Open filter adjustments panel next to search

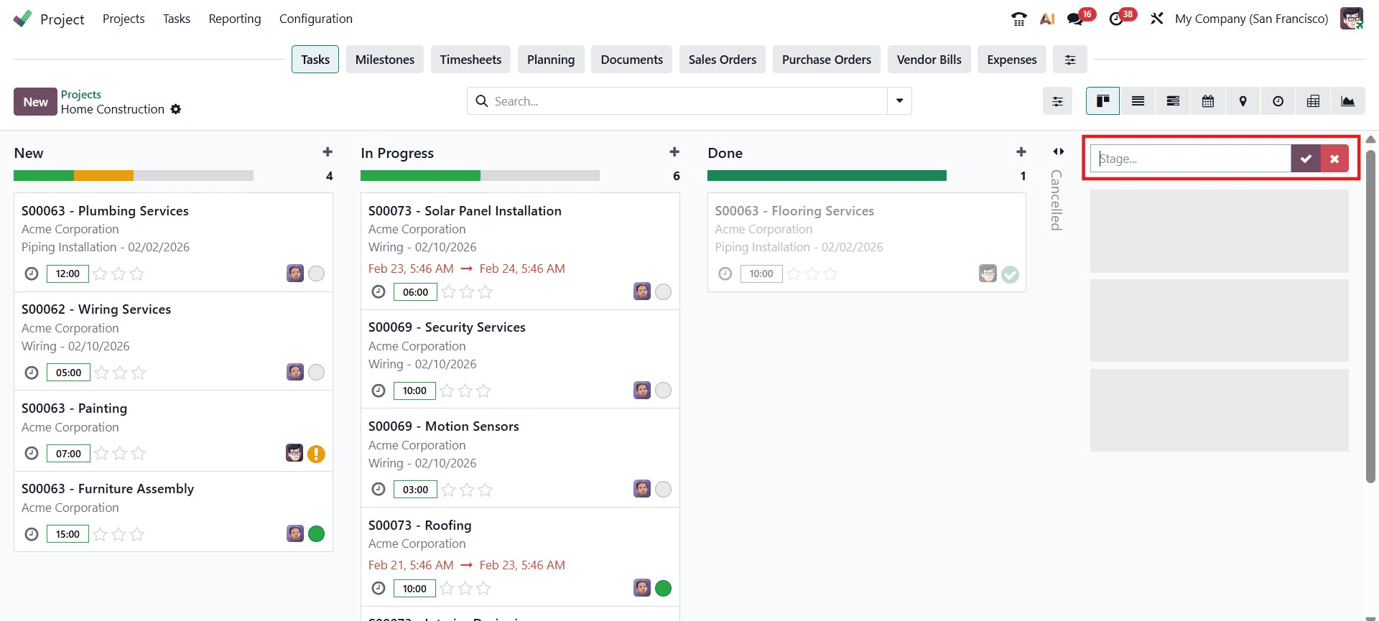coord(1057,101)
